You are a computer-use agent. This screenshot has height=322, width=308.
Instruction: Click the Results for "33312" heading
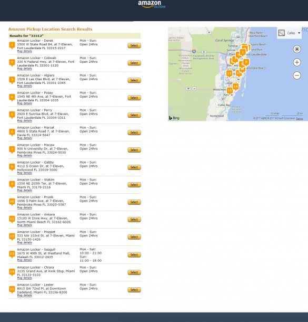27,36
